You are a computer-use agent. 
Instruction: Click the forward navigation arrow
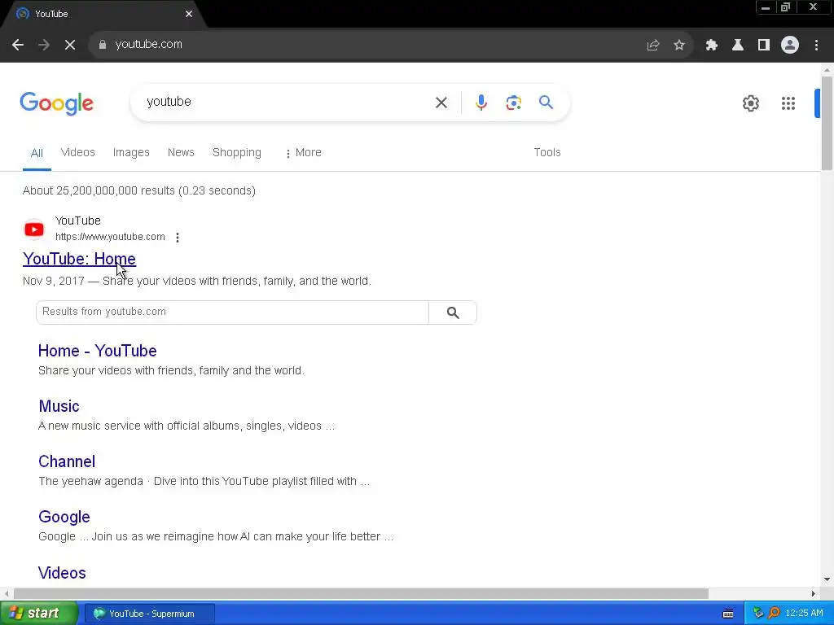coord(44,45)
